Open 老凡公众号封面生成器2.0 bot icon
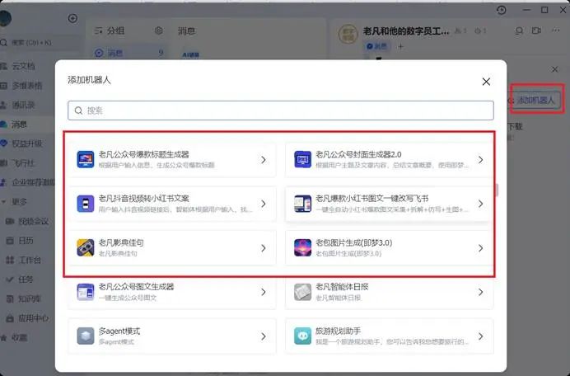570x376 pixels. click(302, 159)
